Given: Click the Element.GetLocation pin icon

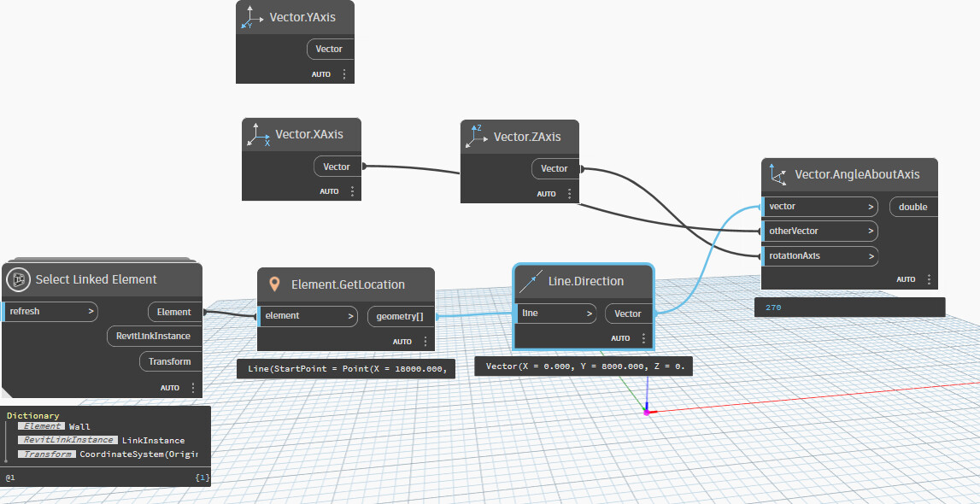Looking at the screenshot, I should pos(273,284).
